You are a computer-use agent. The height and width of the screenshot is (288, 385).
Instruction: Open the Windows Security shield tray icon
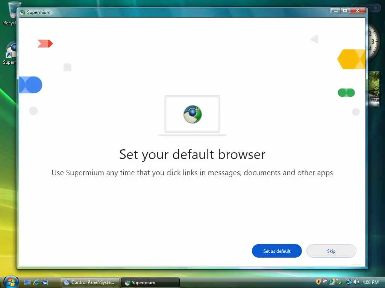[x=318, y=282]
